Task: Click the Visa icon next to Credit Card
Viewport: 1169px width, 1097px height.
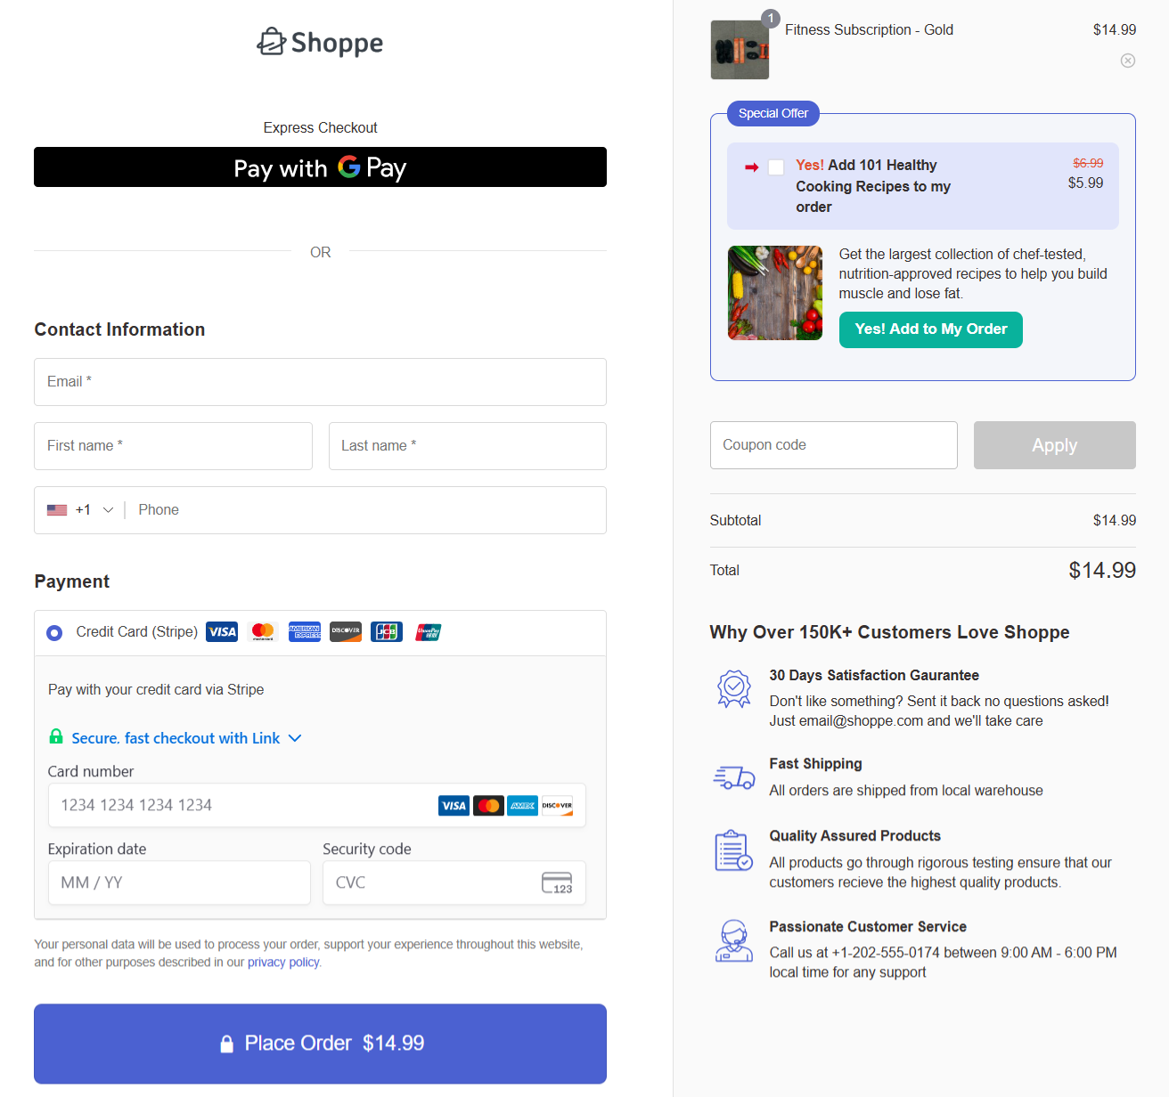Action: tap(221, 631)
